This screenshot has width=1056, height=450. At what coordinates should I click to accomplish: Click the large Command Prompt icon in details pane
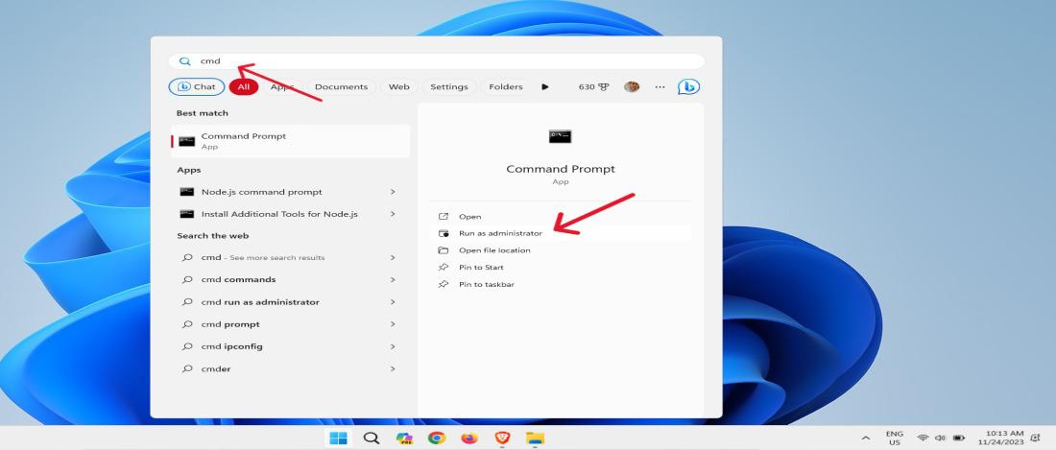tap(561, 136)
